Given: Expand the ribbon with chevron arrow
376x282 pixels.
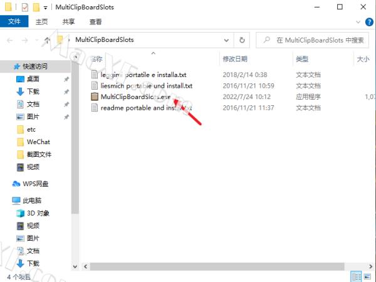Looking at the screenshot, I should [x=358, y=22].
